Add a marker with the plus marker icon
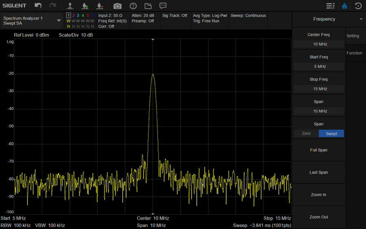 pos(85,6)
